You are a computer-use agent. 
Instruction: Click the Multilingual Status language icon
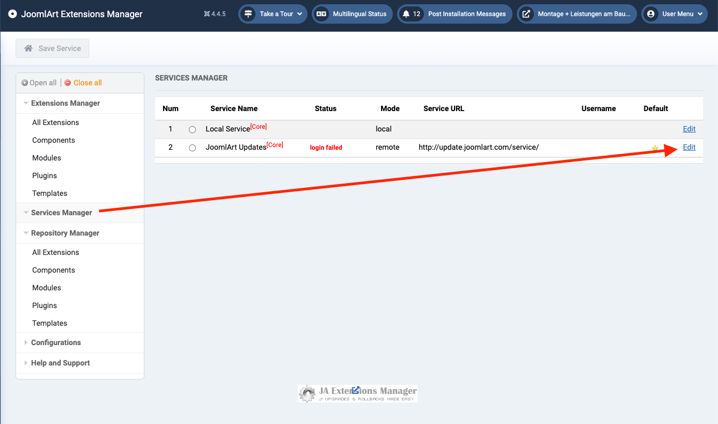pos(321,14)
